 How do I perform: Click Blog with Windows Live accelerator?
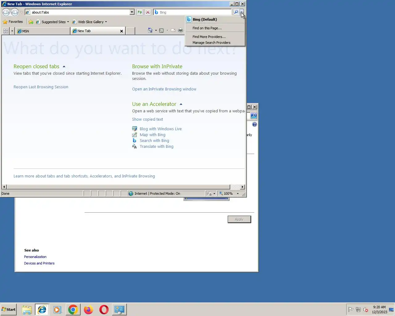[160, 129]
